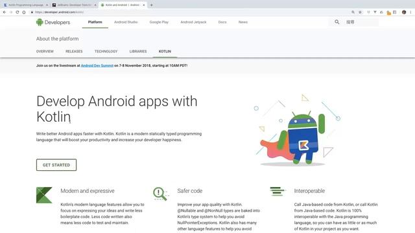This screenshot has width=415, height=233.
Task: Click the green Kotlin K icon
Action: pos(44,195)
